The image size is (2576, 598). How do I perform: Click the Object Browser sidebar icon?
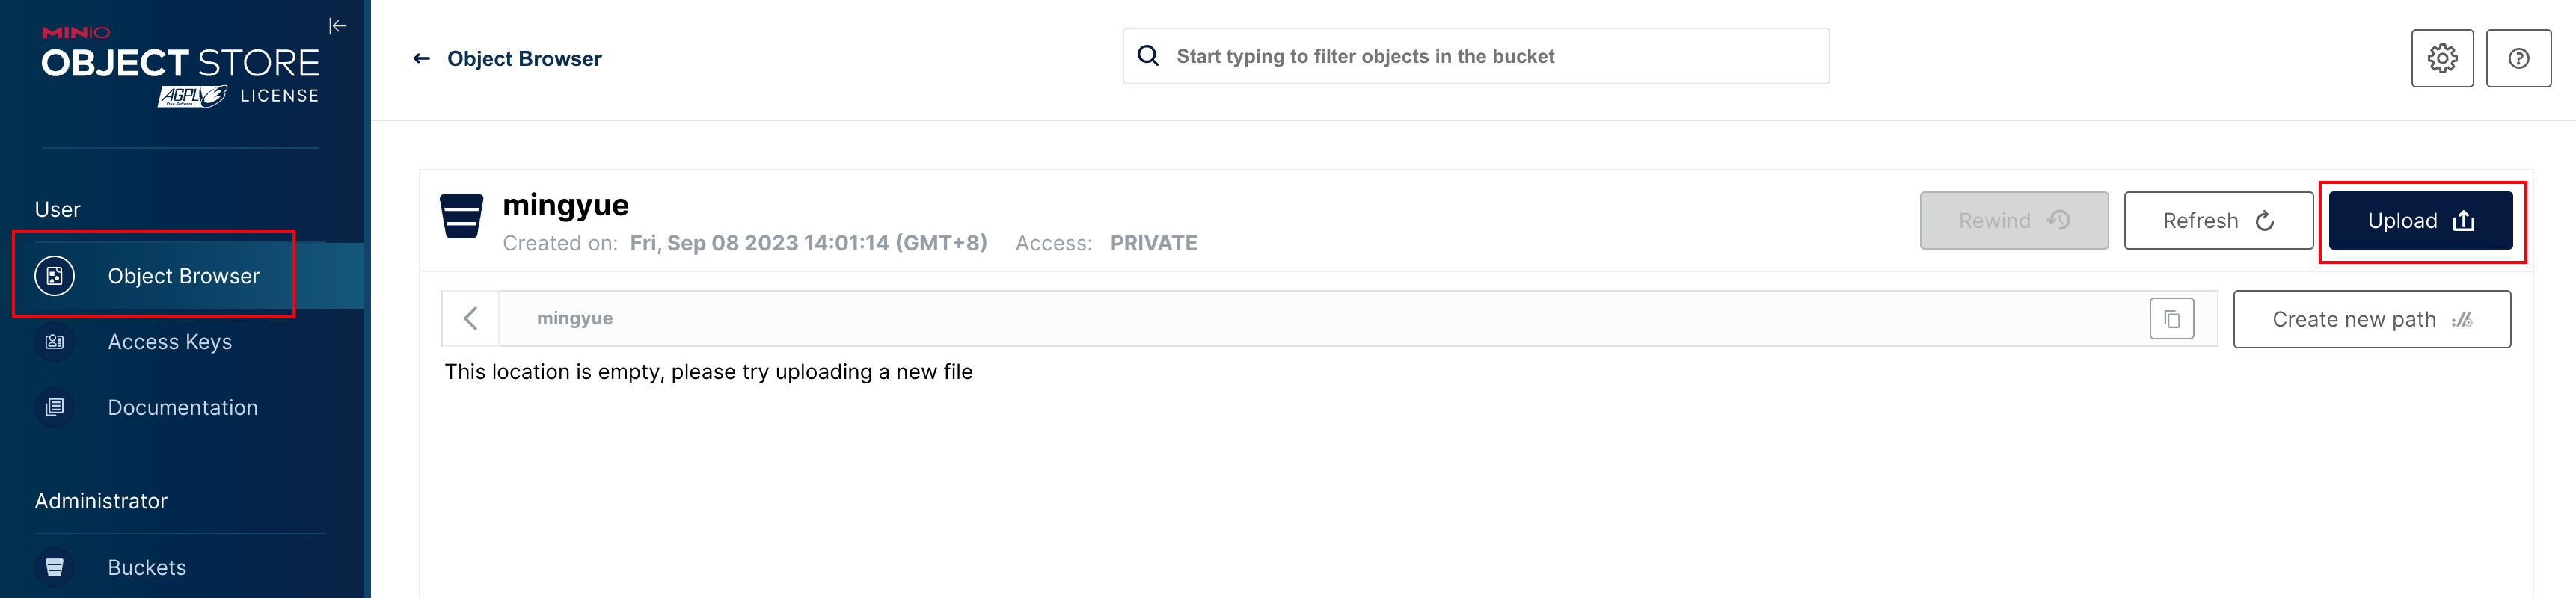[x=55, y=276]
